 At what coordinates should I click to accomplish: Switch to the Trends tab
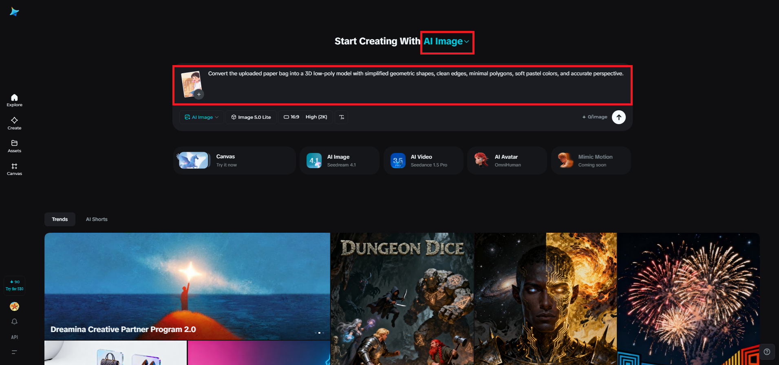point(60,219)
